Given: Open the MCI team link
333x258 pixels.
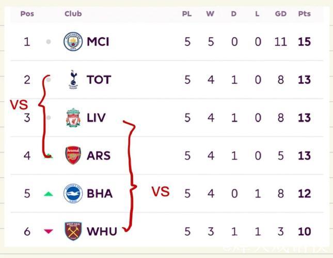Looking at the screenshot, I should point(98,42).
